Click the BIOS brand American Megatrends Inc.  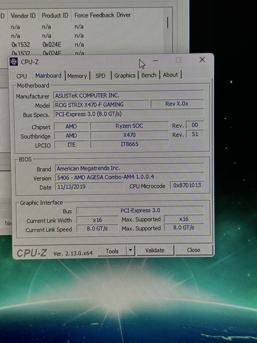[130, 168]
